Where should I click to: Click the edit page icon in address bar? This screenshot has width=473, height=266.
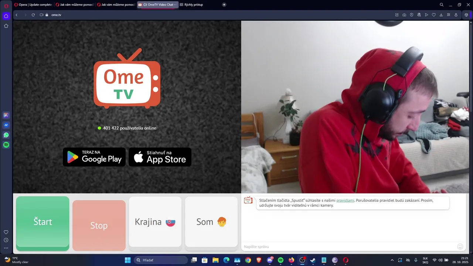click(x=397, y=15)
